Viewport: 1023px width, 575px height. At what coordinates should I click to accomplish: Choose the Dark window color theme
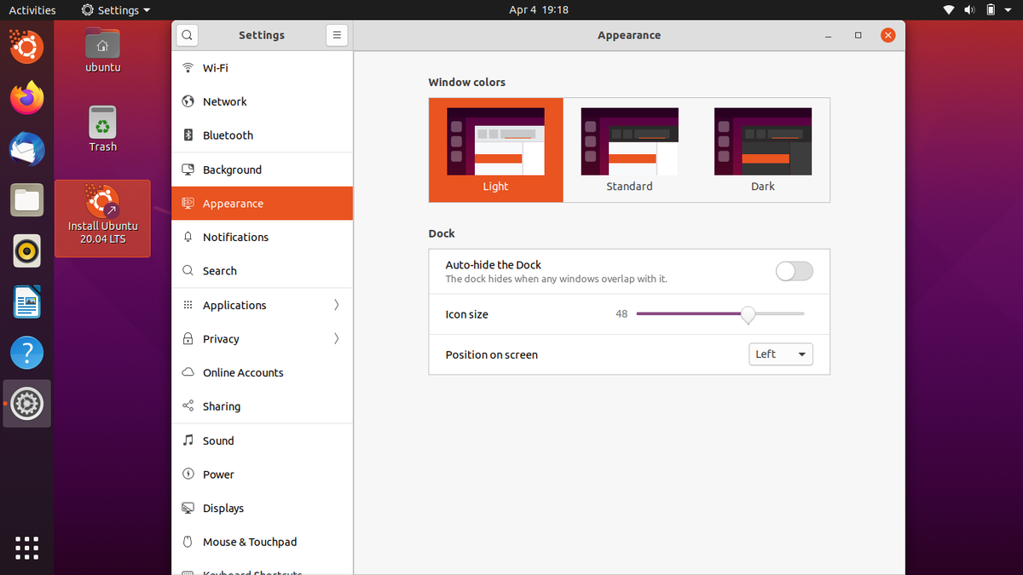pos(763,150)
